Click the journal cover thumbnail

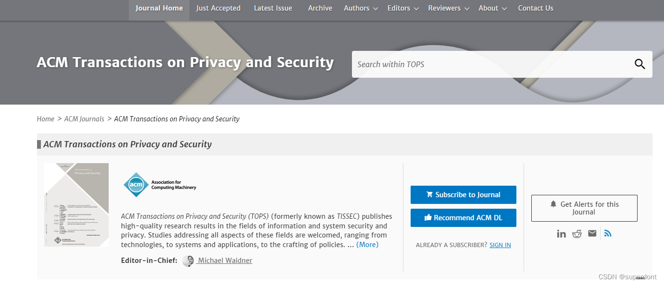pos(76,205)
